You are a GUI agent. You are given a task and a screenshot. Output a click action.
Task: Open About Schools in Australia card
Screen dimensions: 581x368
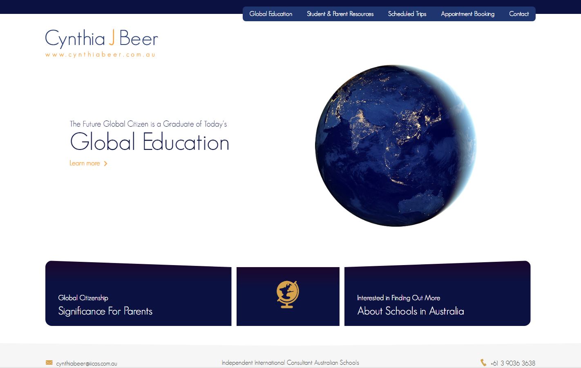tap(437, 293)
